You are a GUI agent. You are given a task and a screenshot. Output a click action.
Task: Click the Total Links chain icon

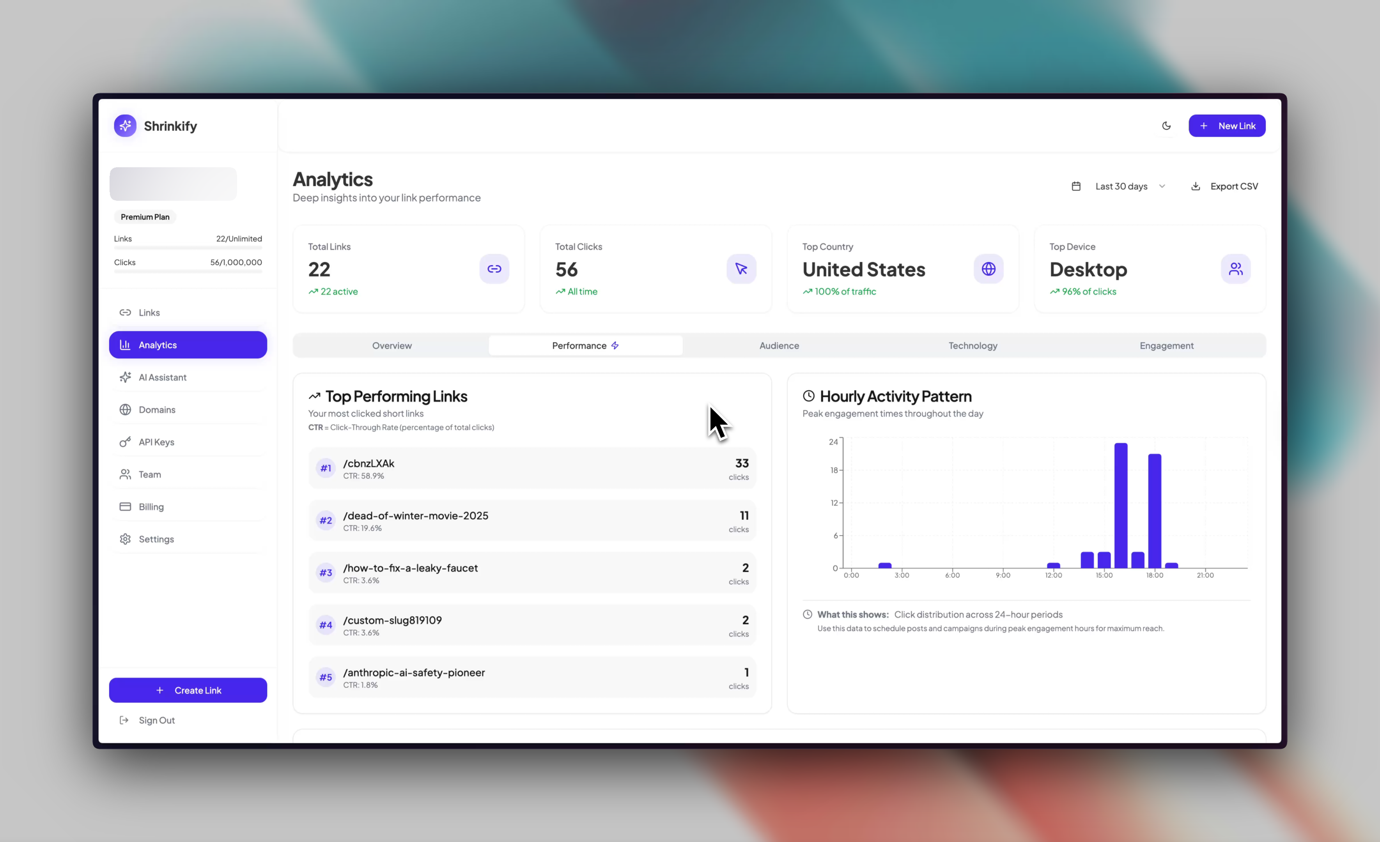tap(494, 269)
